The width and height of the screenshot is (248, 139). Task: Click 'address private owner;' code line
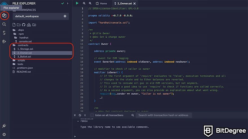110,51
